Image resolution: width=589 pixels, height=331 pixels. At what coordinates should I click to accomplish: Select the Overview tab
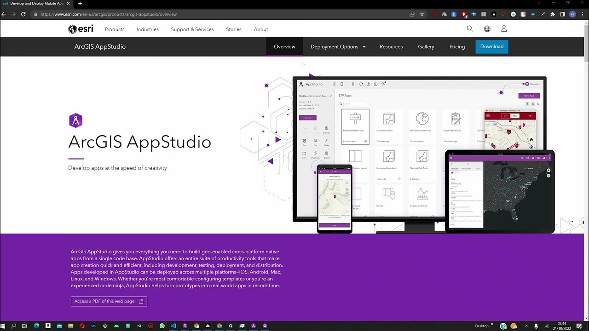[x=284, y=47]
